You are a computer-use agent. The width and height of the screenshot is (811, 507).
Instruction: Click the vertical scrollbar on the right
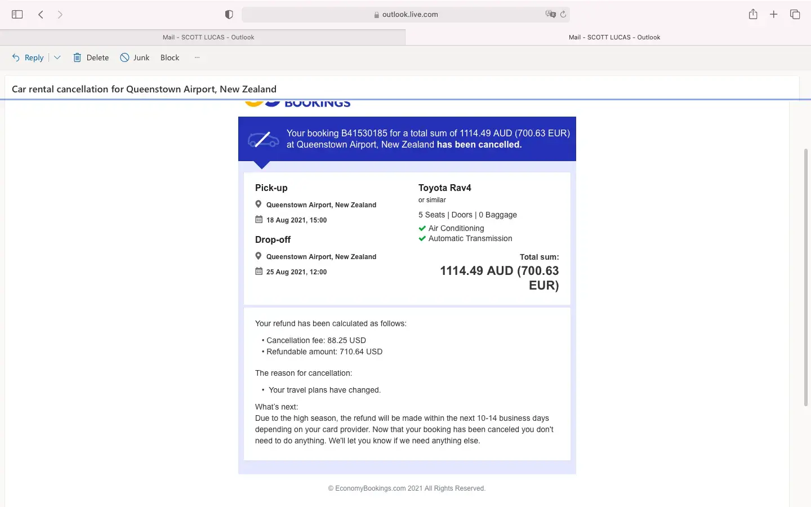click(x=806, y=276)
